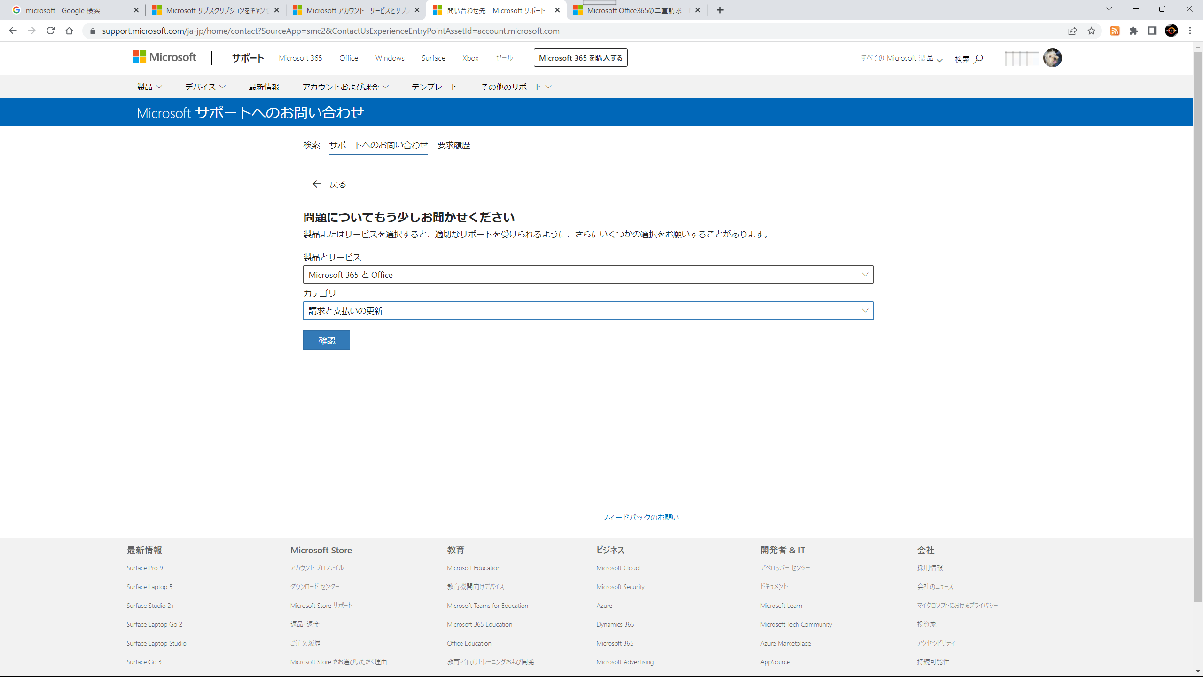Image resolution: width=1203 pixels, height=677 pixels.
Task: Click the 確認 button
Action: point(327,340)
